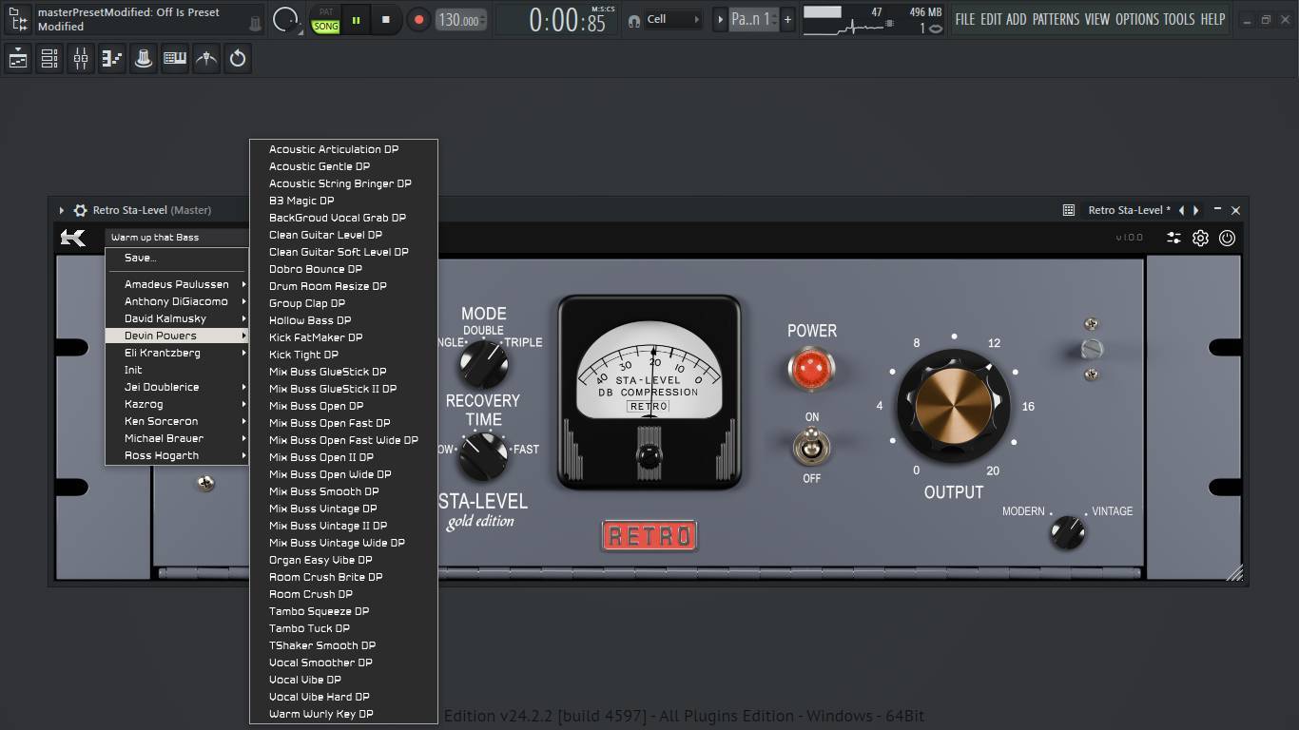Click the plugin settings gear icon
Image resolution: width=1299 pixels, height=730 pixels.
(1200, 238)
